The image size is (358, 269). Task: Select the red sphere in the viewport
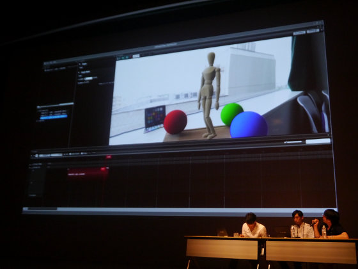175,122
